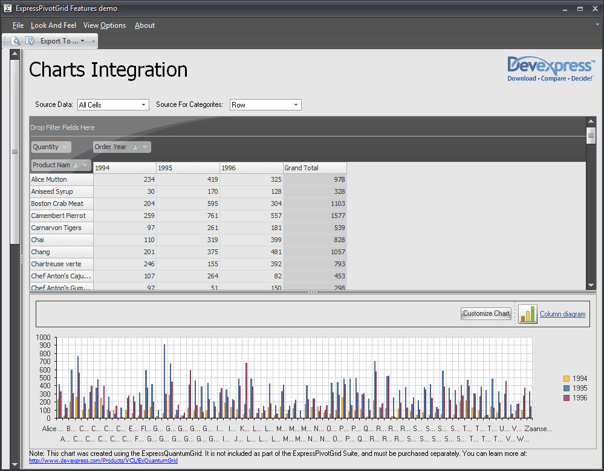The height and width of the screenshot is (471, 604).
Task: Select the Carnarvon Tigers row header
Action: (62, 228)
